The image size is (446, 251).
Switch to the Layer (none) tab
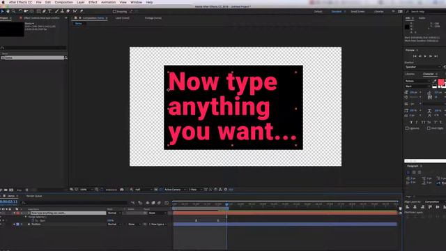point(123,18)
